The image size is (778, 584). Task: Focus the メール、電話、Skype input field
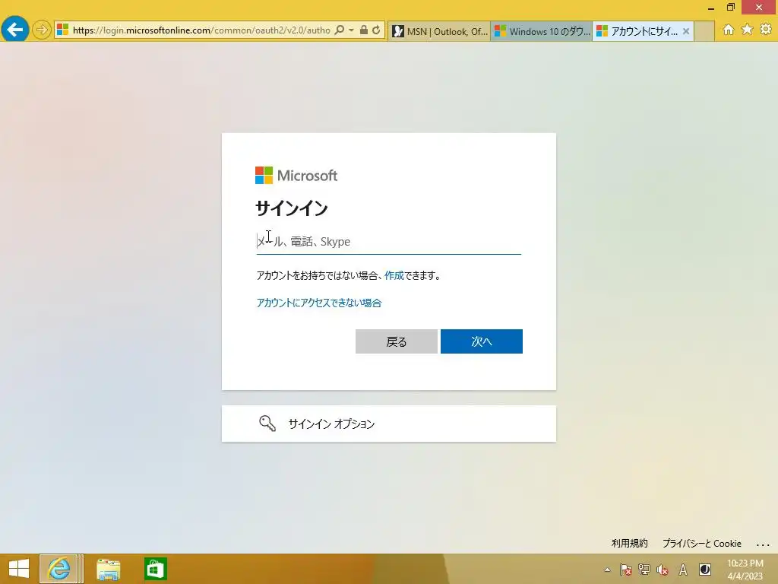[x=388, y=242]
